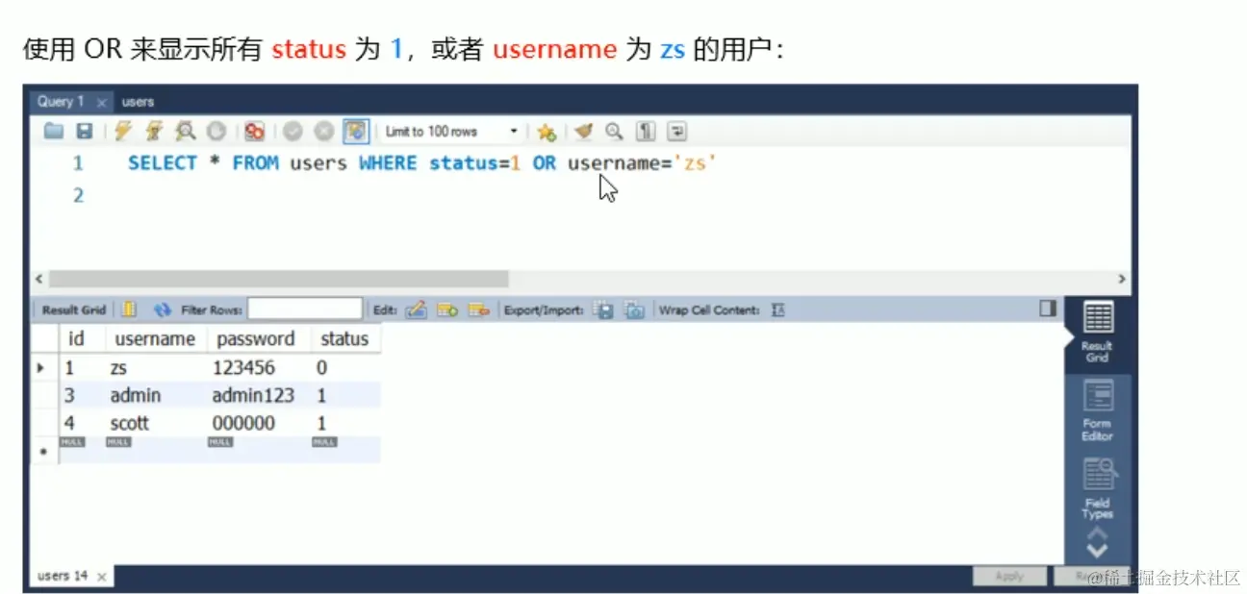Close the users 14 result tab
This screenshot has width=1247, height=594.
click(101, 577)
